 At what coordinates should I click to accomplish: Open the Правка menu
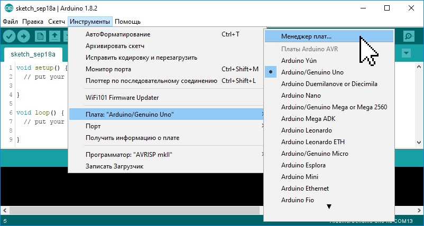pyautogui.click(x=33, y=22)
